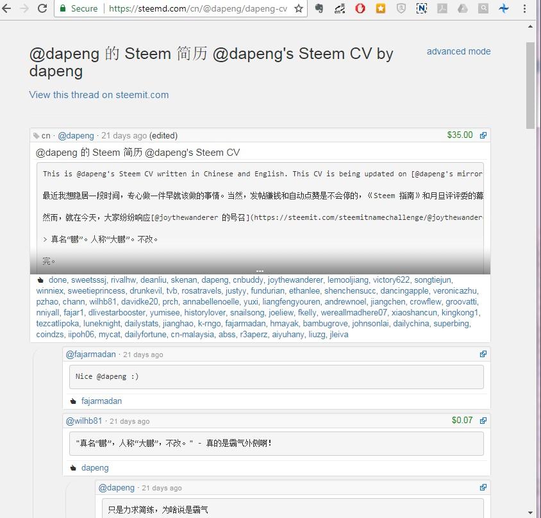The height and width of the screenshot is (518, 541).
Task: Click voter sweetsssj in the votes list
Action: pos(89,280)
